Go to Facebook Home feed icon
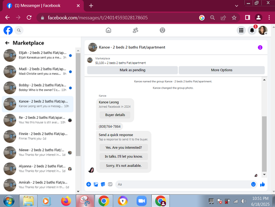This screenshot has height=207, width=275. point(108,30)
